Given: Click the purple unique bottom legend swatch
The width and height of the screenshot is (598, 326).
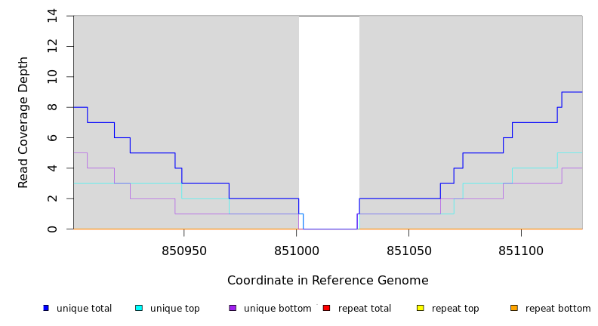Looking at the screenshot, I should point(233,308).
